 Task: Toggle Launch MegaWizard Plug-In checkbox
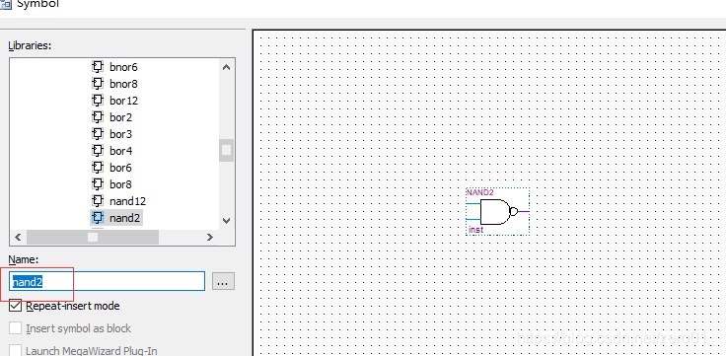click(15, 350)
